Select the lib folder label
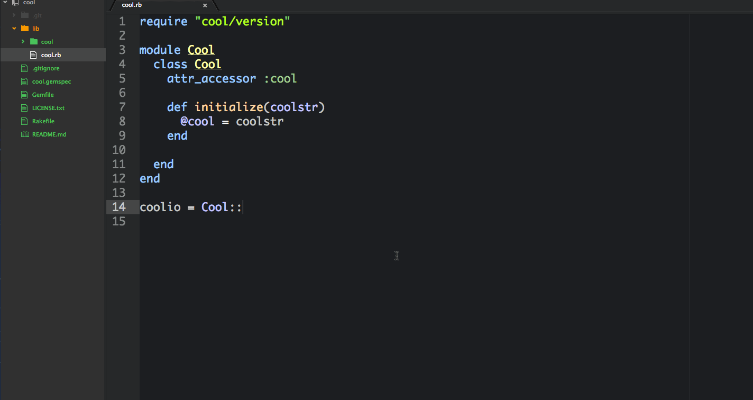 36,28
